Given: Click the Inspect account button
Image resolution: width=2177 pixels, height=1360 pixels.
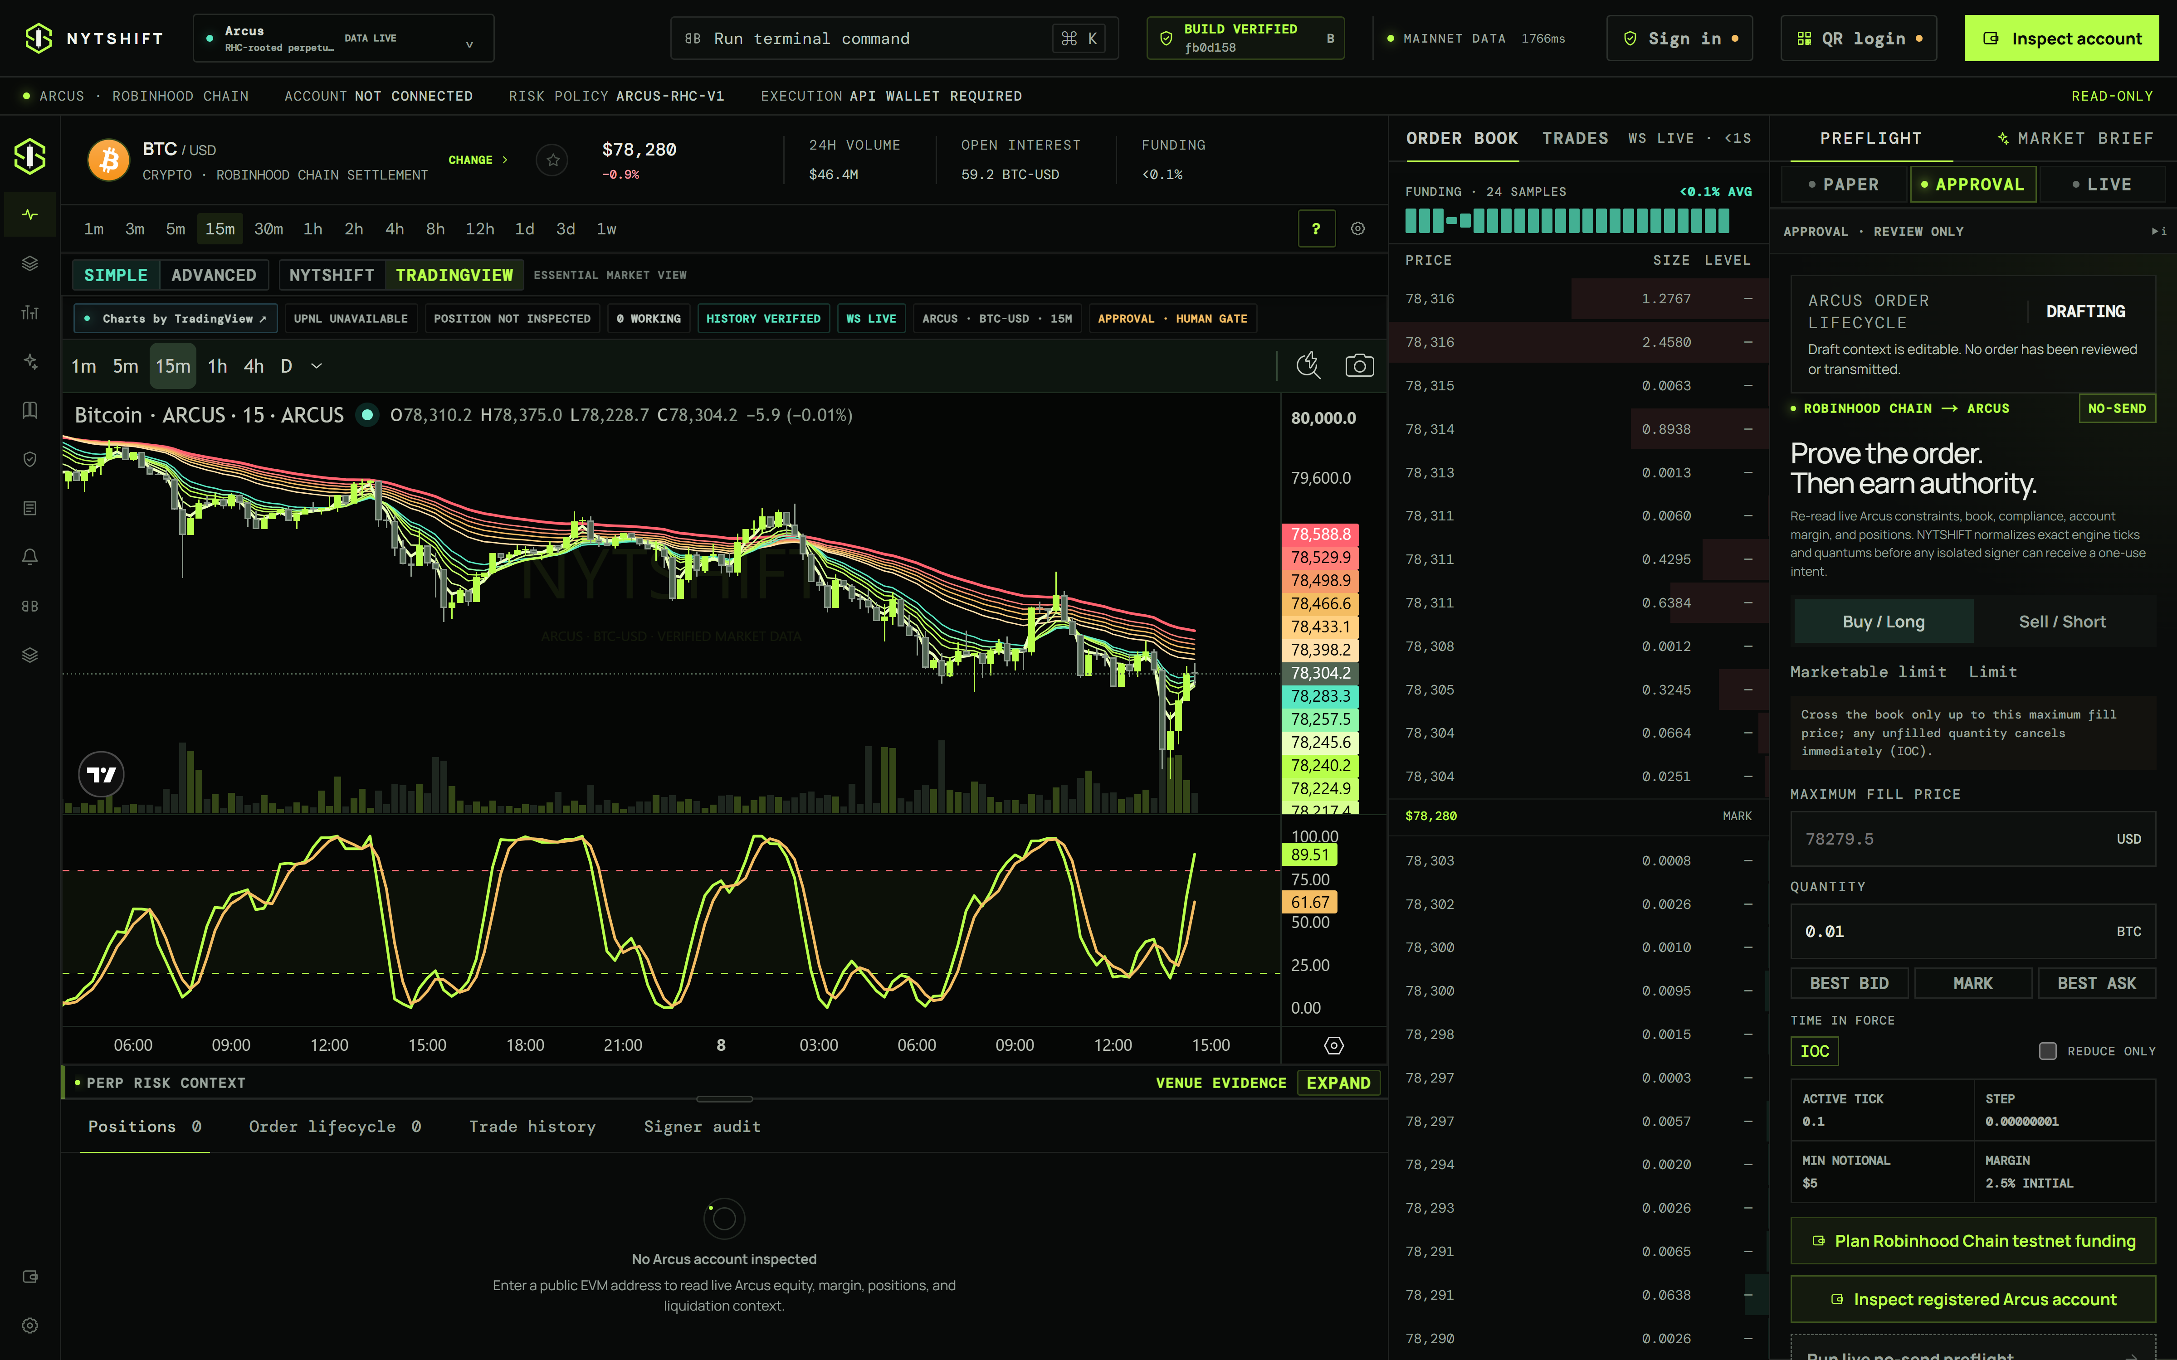Looking at the screenshot, I should [2062, 38].
